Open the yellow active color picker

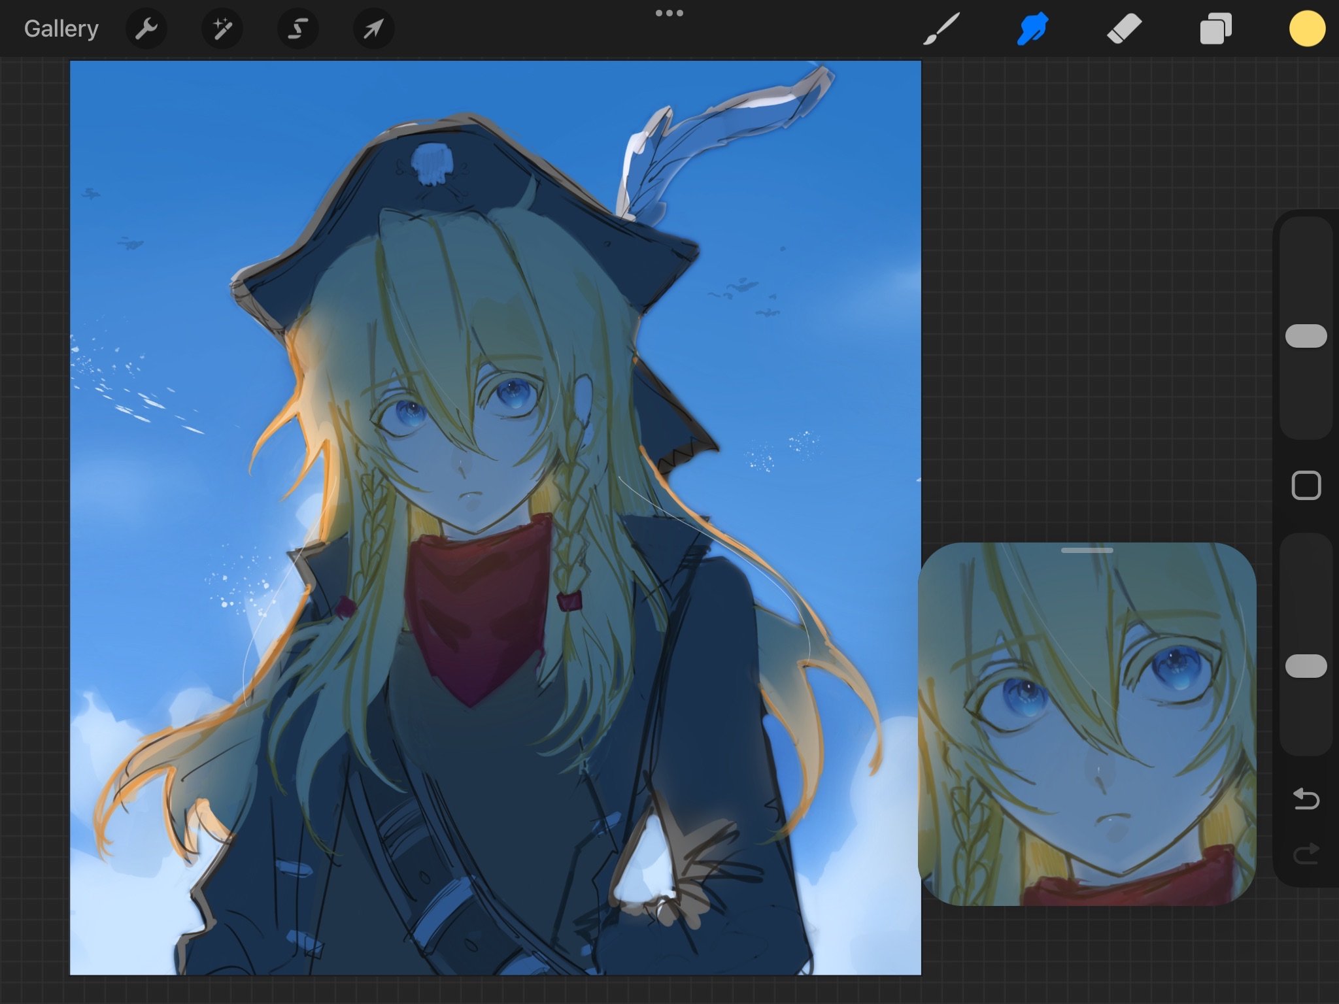point(1307,29)
